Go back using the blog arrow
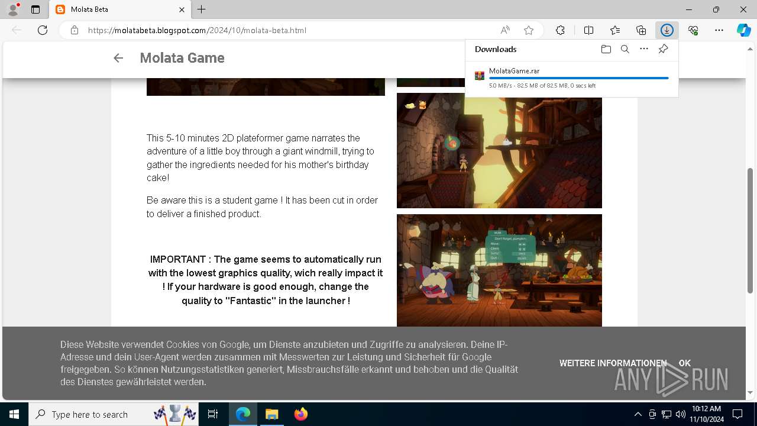Screen dimensions: 757x426 coord(118,58)
